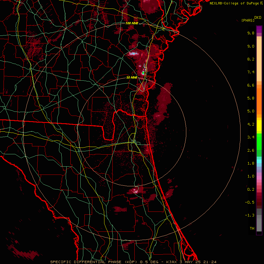
Task: Click the KJAX 3 MAY 25 21:24 timestamp
Action: click(x=191, y=262)
